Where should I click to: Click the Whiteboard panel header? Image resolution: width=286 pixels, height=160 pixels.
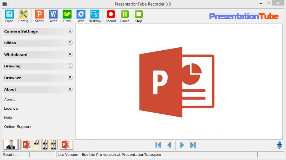(38, 55)
